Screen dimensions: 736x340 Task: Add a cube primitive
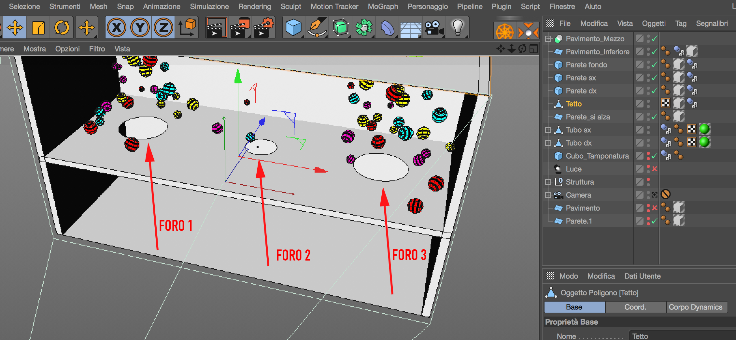click(293, 27)
